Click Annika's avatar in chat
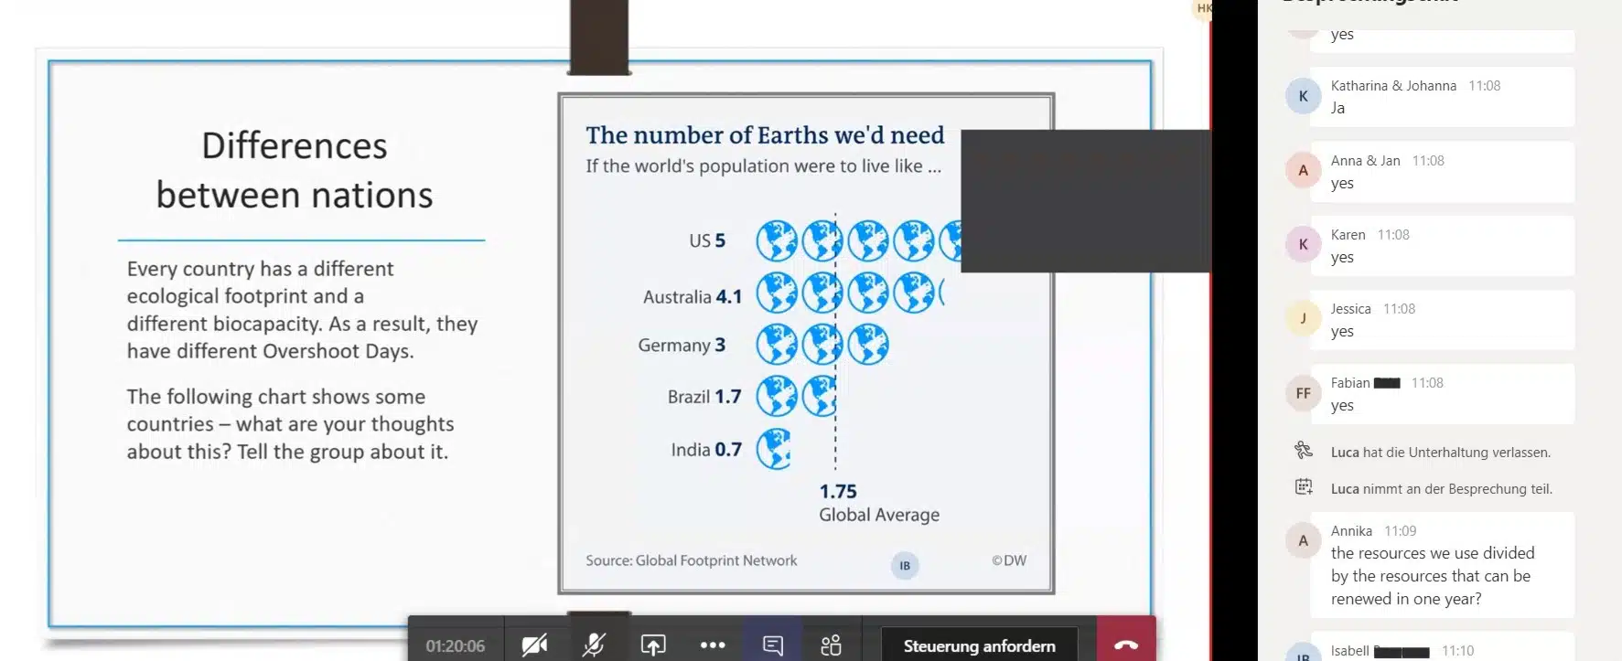Viewport: 1622px width, 661px height. click(1303, 540)
